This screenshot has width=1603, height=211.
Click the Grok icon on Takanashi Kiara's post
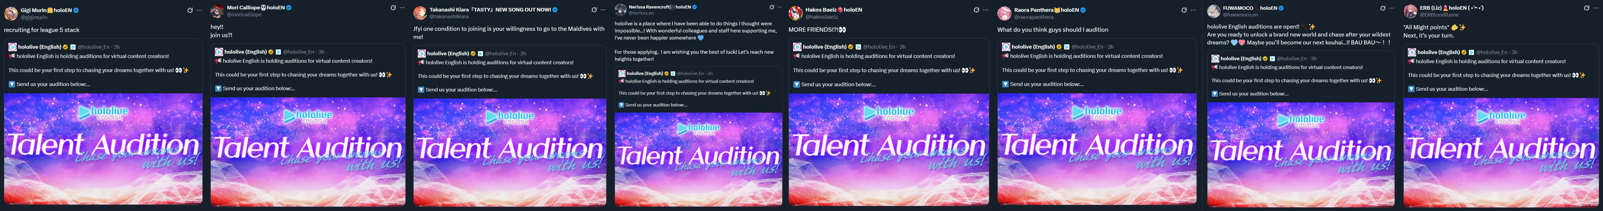594,10
